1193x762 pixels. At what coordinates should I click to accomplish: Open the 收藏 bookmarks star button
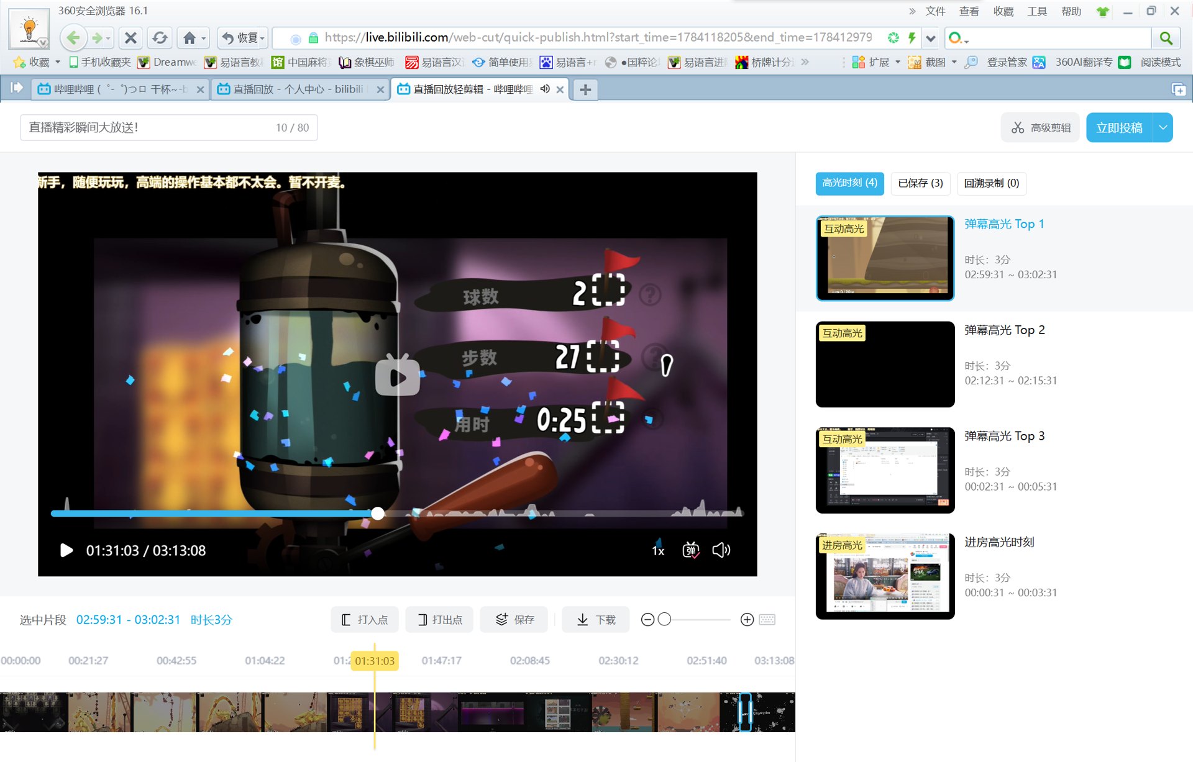tap(32, 62)
